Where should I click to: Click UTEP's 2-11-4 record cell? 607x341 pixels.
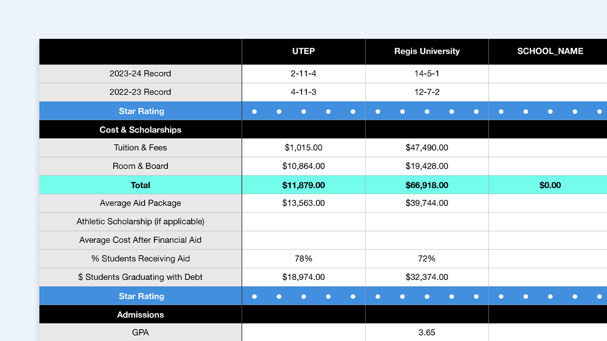tap(303, 73)
